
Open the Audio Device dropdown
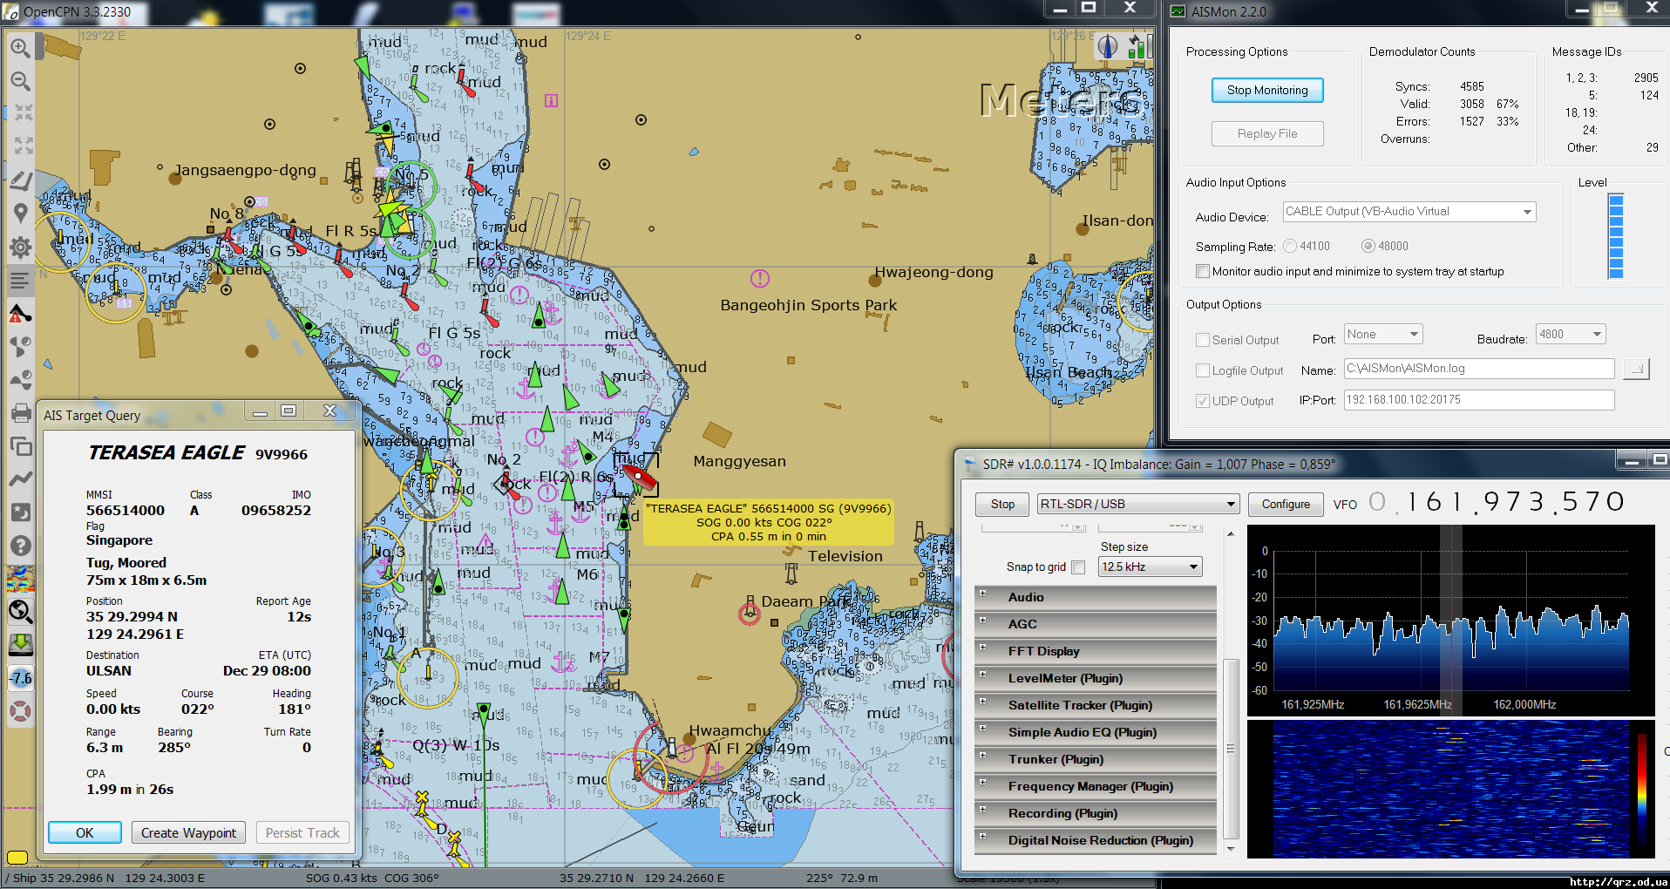tap(1409, 212)
